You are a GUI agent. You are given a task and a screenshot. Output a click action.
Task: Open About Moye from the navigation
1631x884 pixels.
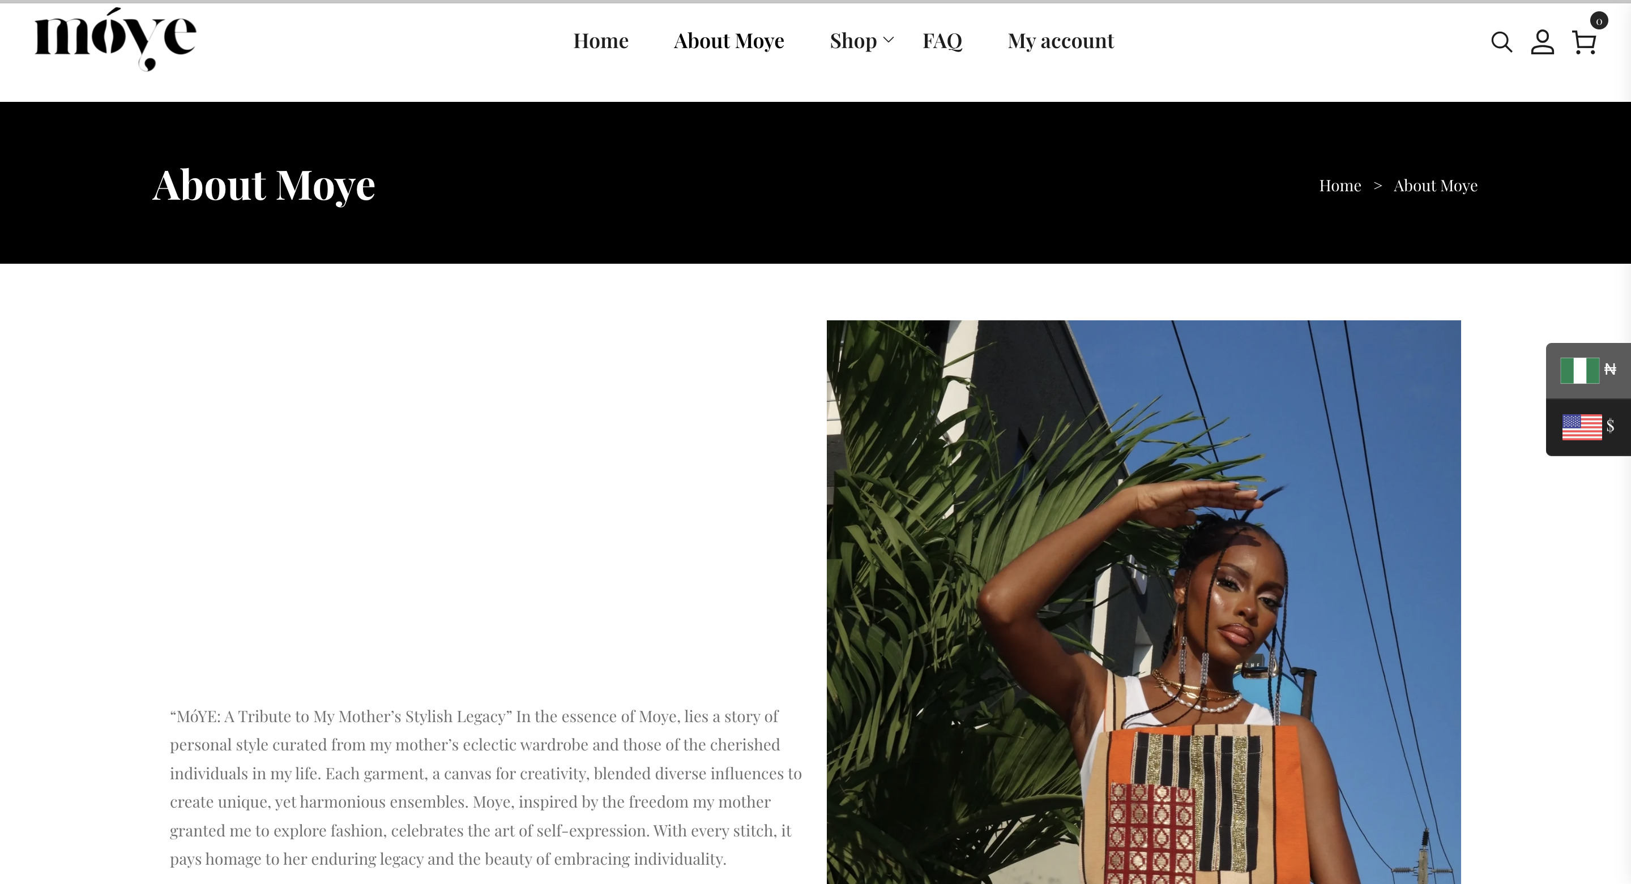(729, 41)
